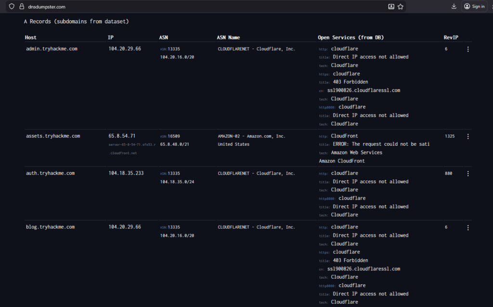The width and height of the screenshot is (493, 307).
Task: Open the three-dot menu for admin.tryhackme.com
Action: tap(468, 49)
